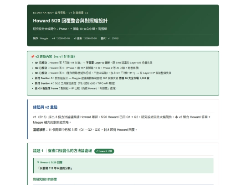246x185 pixels.
Task: Click the 替代：v1 (5/18) entry in the header
Action: pyautogui.click(x=110, y=38)
